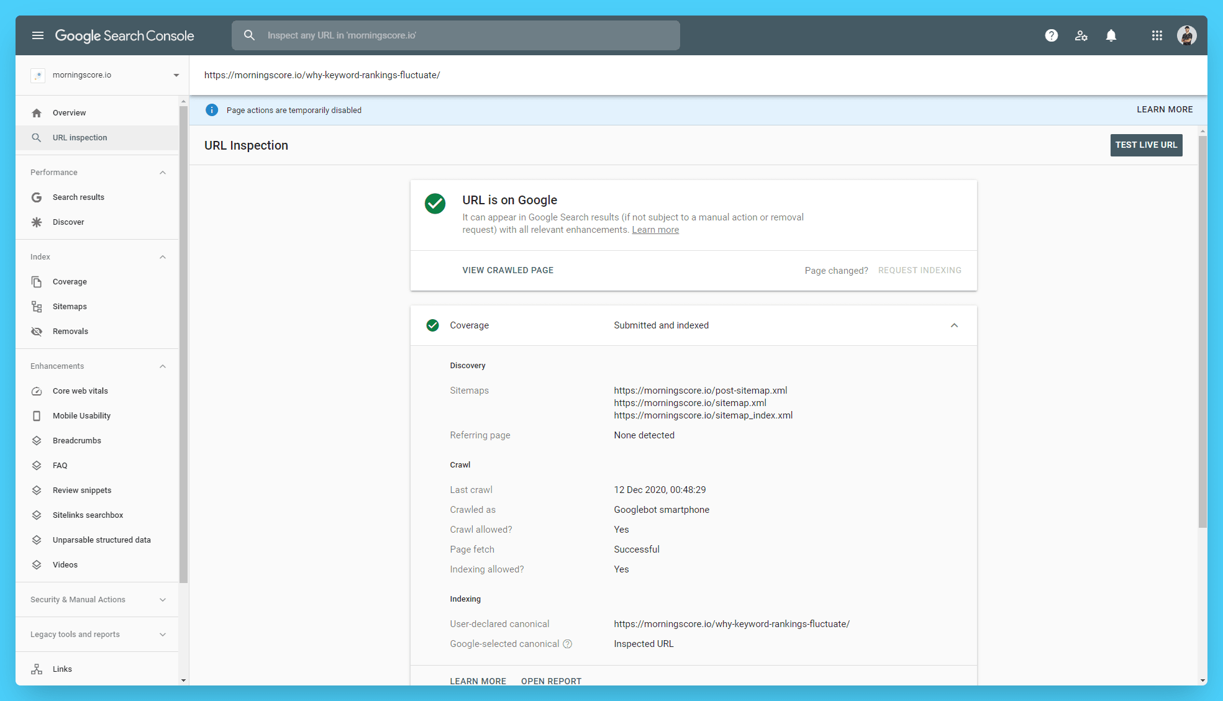The height and width of the screenshot is (701, 1223).
Task: Click LEARN MORE under the Coverage card
Action: [x=478, y=681]
